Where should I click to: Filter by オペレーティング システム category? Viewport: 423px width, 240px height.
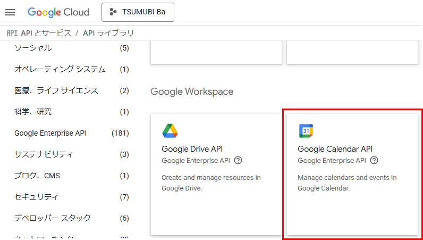point(60,70)
